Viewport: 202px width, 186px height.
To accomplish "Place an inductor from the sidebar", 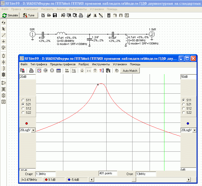I will tap(3, 68).
